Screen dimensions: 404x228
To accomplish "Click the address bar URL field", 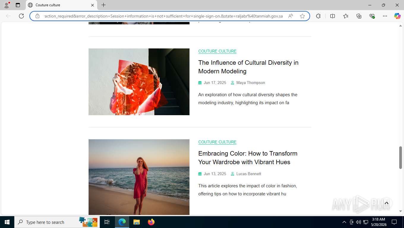I will tap(163, 16).
